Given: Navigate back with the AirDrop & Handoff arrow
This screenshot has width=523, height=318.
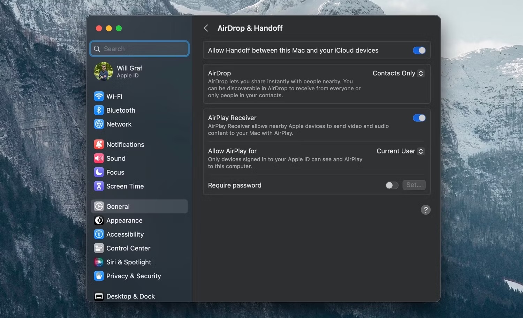Looking at the screenshot, I should 206,28.
